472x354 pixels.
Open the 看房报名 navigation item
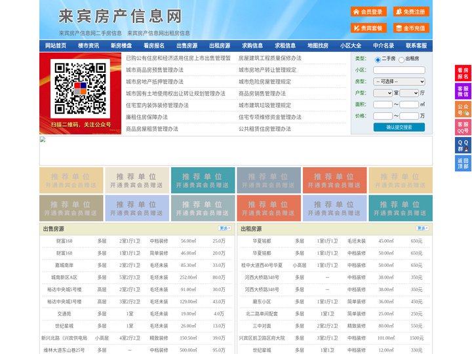pyautogui.click(x=154, y=46)
